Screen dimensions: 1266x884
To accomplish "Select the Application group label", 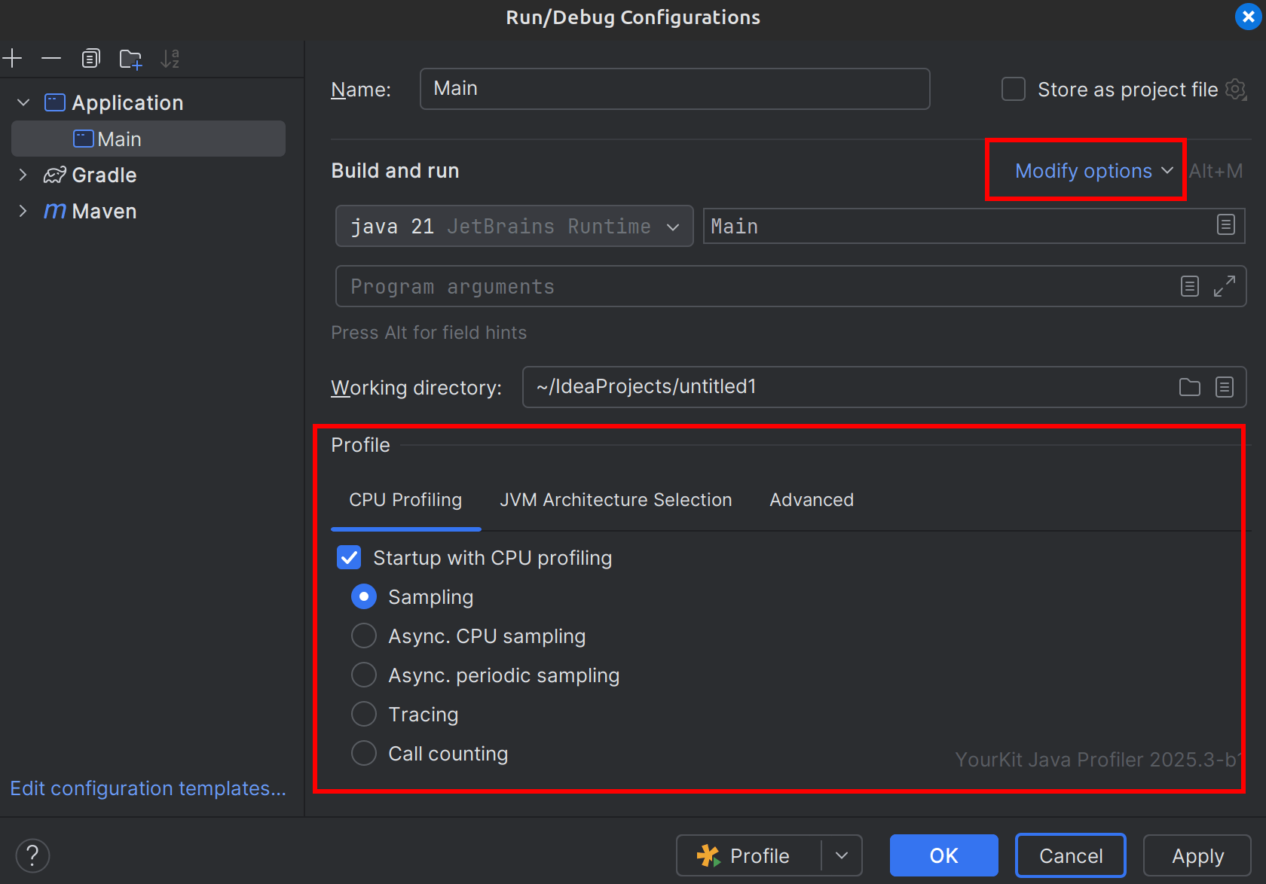I will [127, 102].
